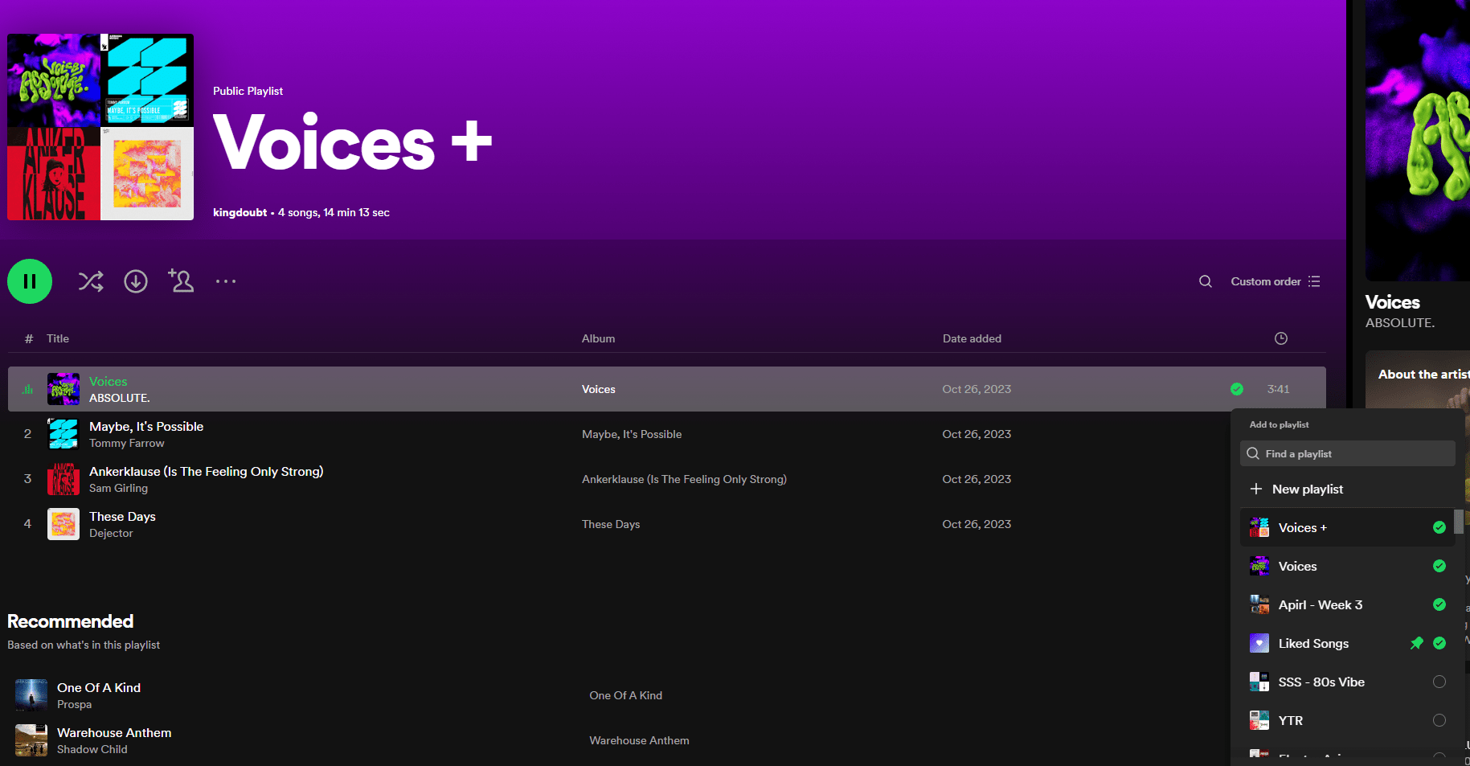This screenshot has height=766, width=1470.
Task: Click the Maybe, It's Possible album art thumbnail
Action: tap(63, 434)
